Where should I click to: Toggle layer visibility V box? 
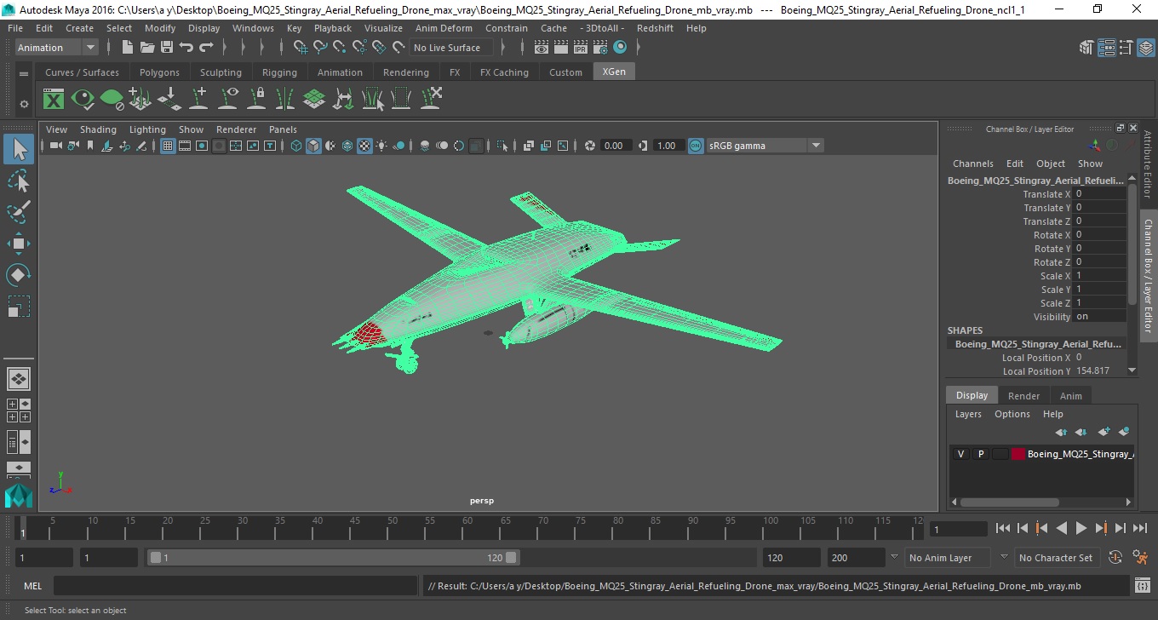pyautogui.click(x=960, y=454)
